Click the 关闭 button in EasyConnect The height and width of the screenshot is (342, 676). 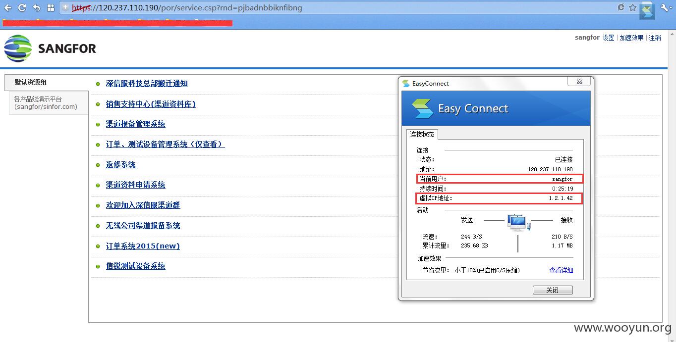[x=553, y=290]
